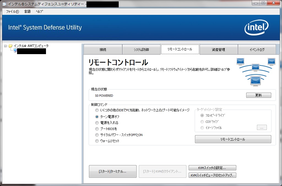Screen dimensions: 282x186
Task: Click the Intel AMT computers folder icon
Action: click(10, 46)
